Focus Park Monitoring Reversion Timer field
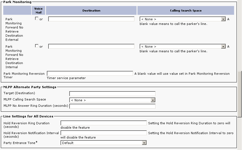Image resolution: width=242 pixels, height=150 pixels. click(90, 74)
